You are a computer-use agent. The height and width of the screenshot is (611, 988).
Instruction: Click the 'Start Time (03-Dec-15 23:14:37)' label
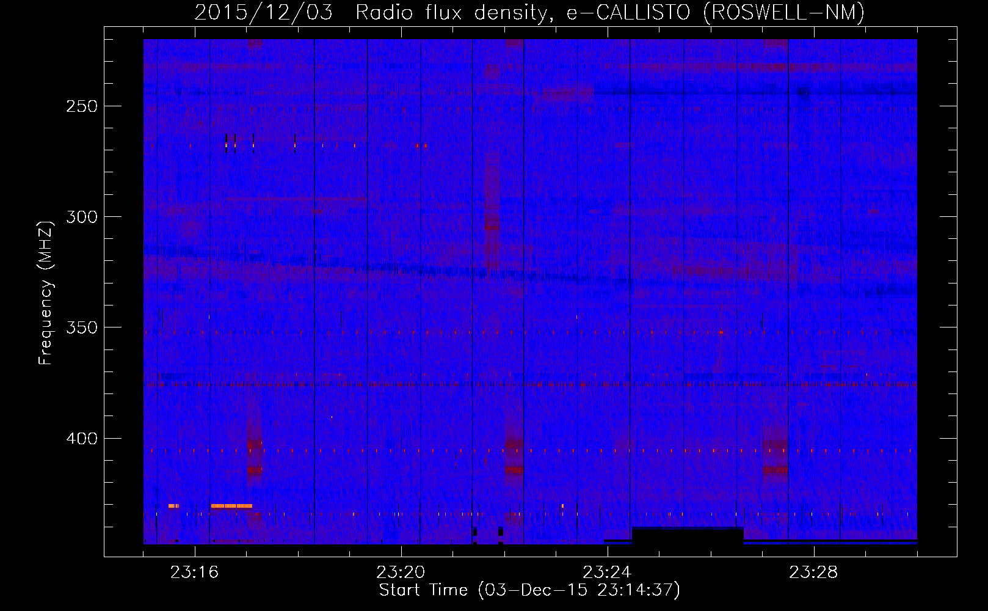pyautogui.click(x=529, y=590)
